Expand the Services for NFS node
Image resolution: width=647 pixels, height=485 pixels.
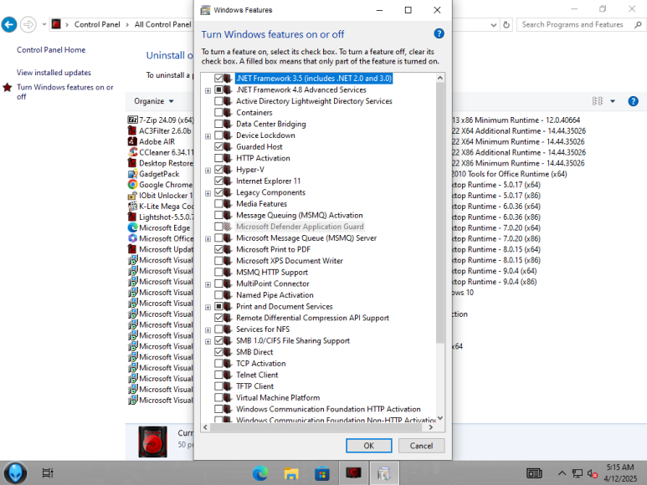[208, 330]
